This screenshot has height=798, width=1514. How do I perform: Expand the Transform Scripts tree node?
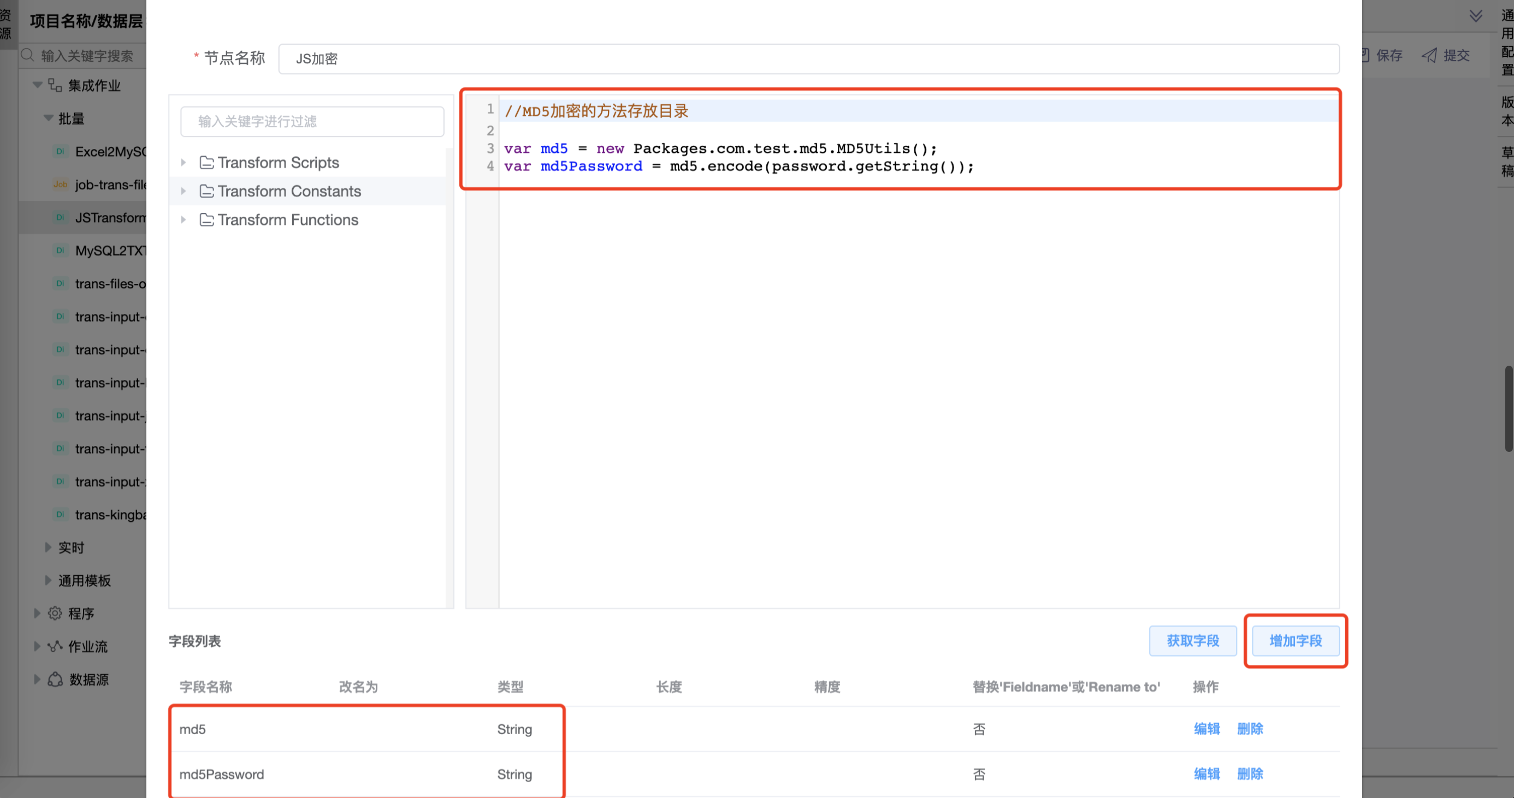click(184, 163)
